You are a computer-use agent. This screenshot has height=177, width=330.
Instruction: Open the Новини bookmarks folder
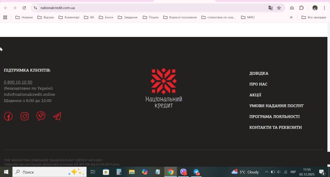tap(24, 17)
